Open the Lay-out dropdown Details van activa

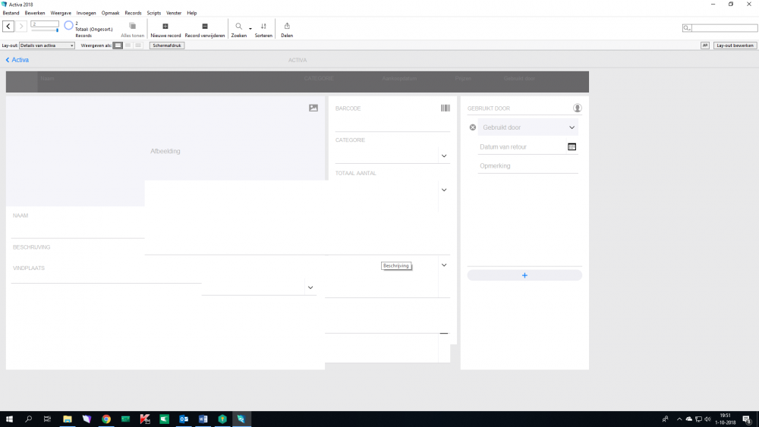[47, 46]
